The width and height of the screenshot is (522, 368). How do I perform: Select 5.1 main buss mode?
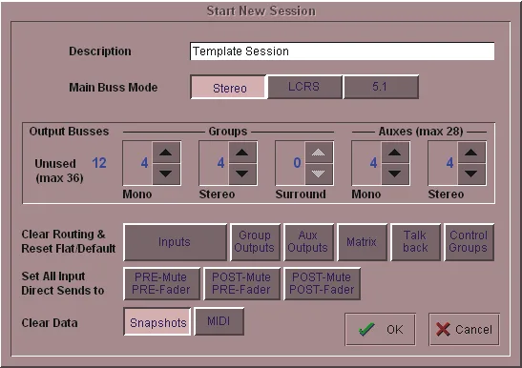click(x=381, y=87)
